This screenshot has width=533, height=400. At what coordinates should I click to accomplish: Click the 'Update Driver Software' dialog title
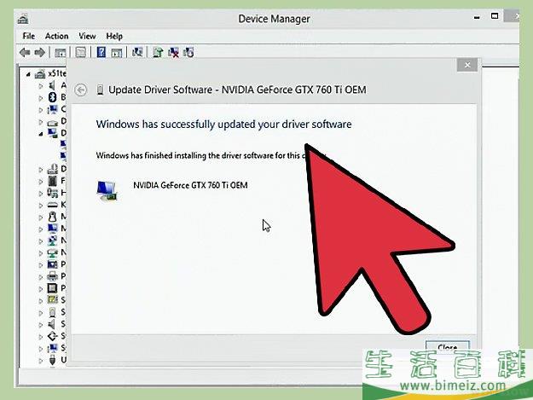point(237,90)
